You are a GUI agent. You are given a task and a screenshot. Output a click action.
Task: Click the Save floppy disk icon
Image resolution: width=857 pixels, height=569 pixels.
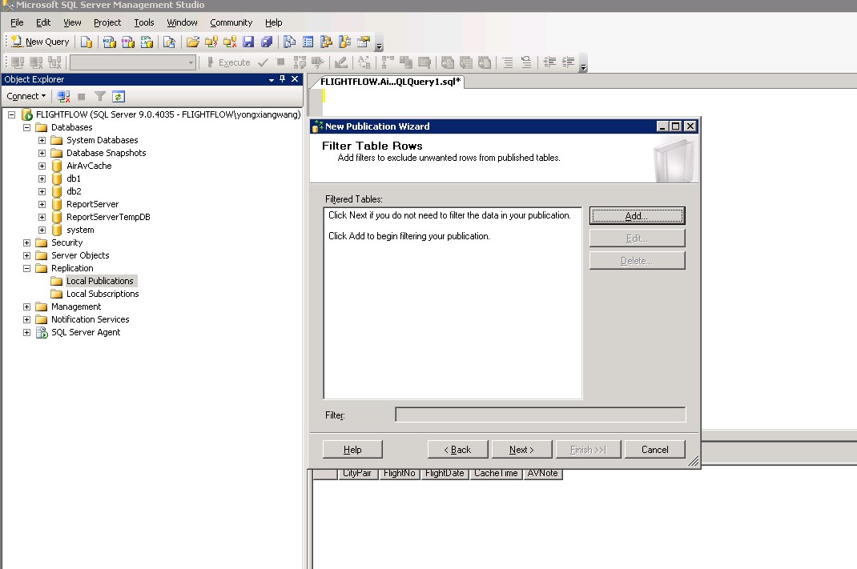point(248,42)
